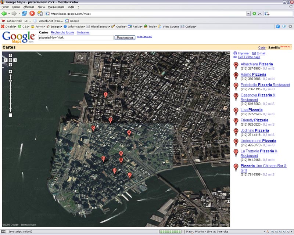Open the Forms developer toolbar dropdown

(40, 26)
